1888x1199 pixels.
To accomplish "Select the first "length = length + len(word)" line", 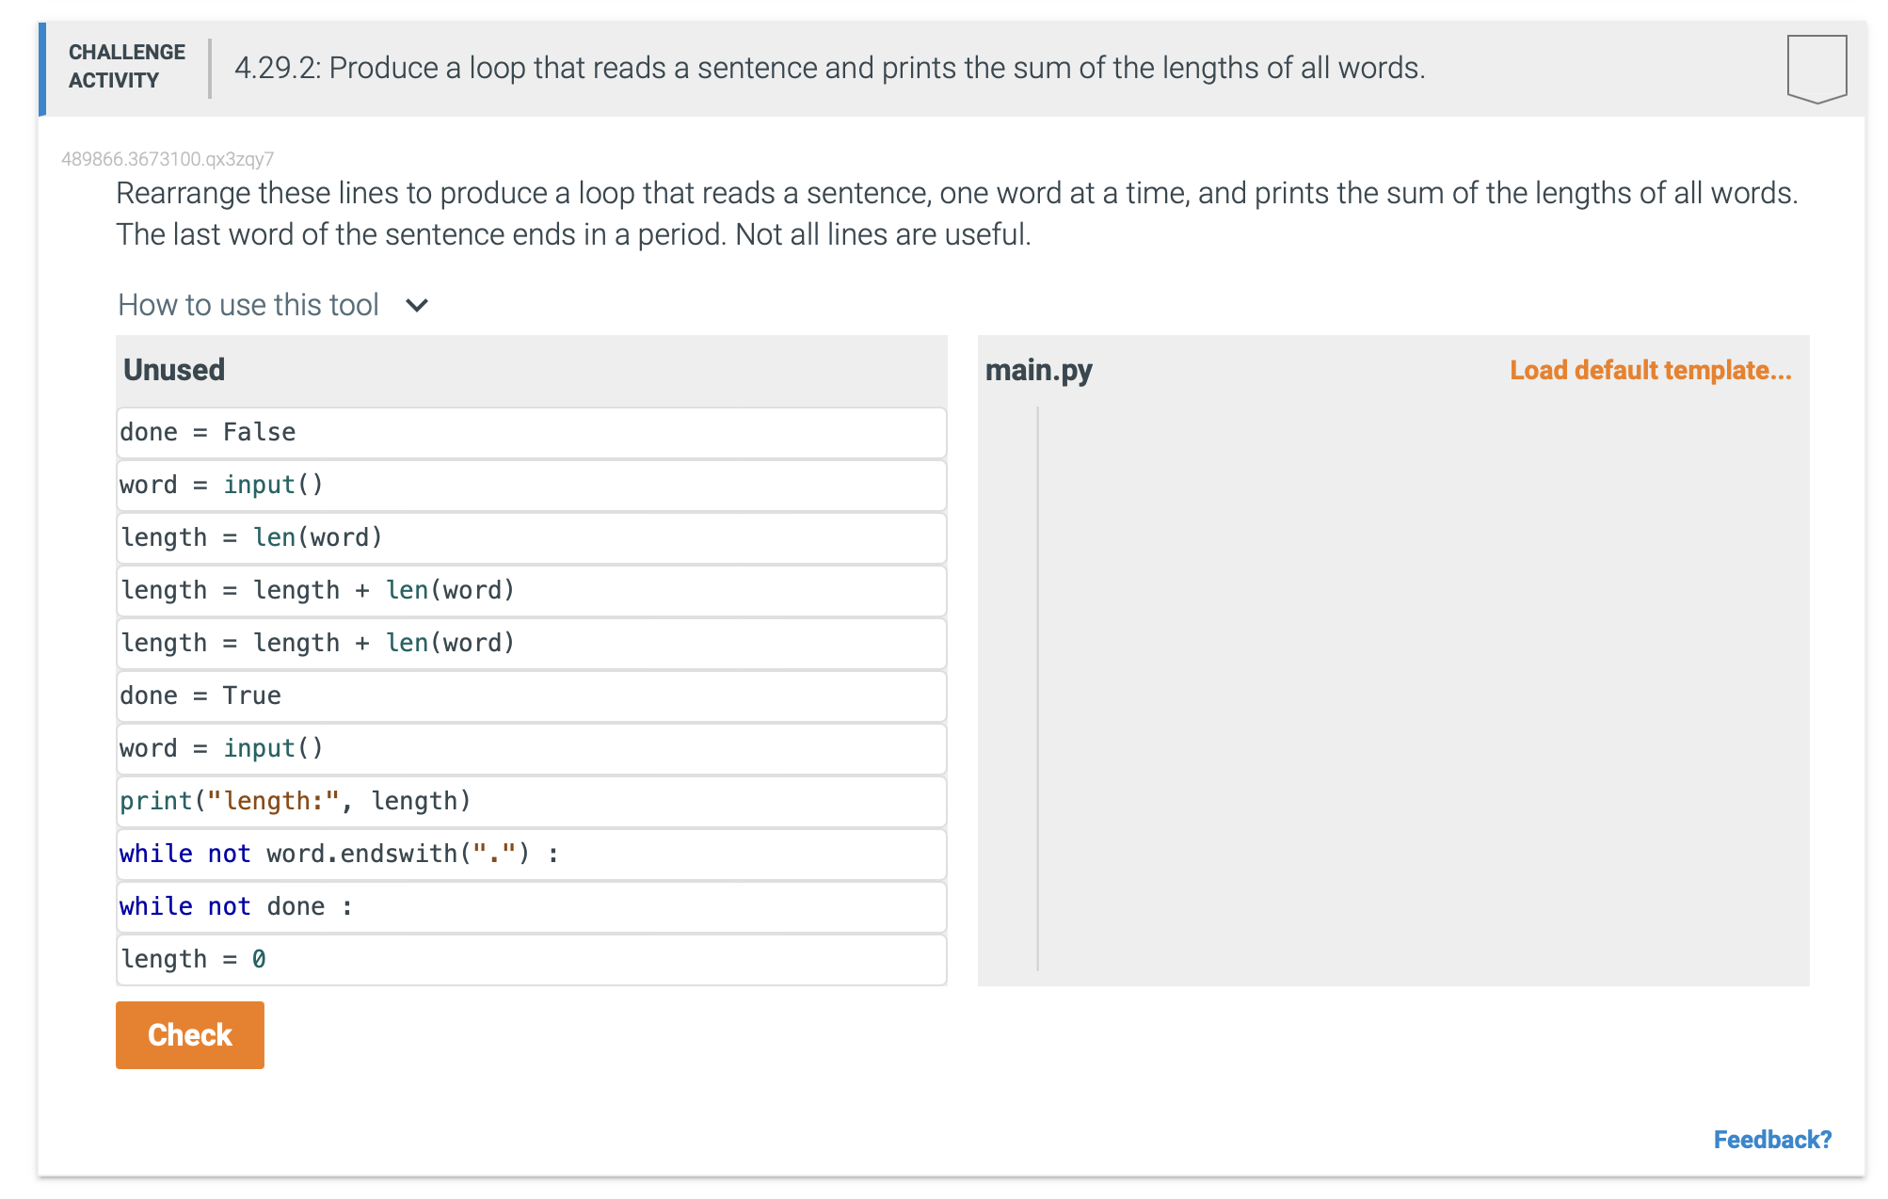I will point(531,591).
